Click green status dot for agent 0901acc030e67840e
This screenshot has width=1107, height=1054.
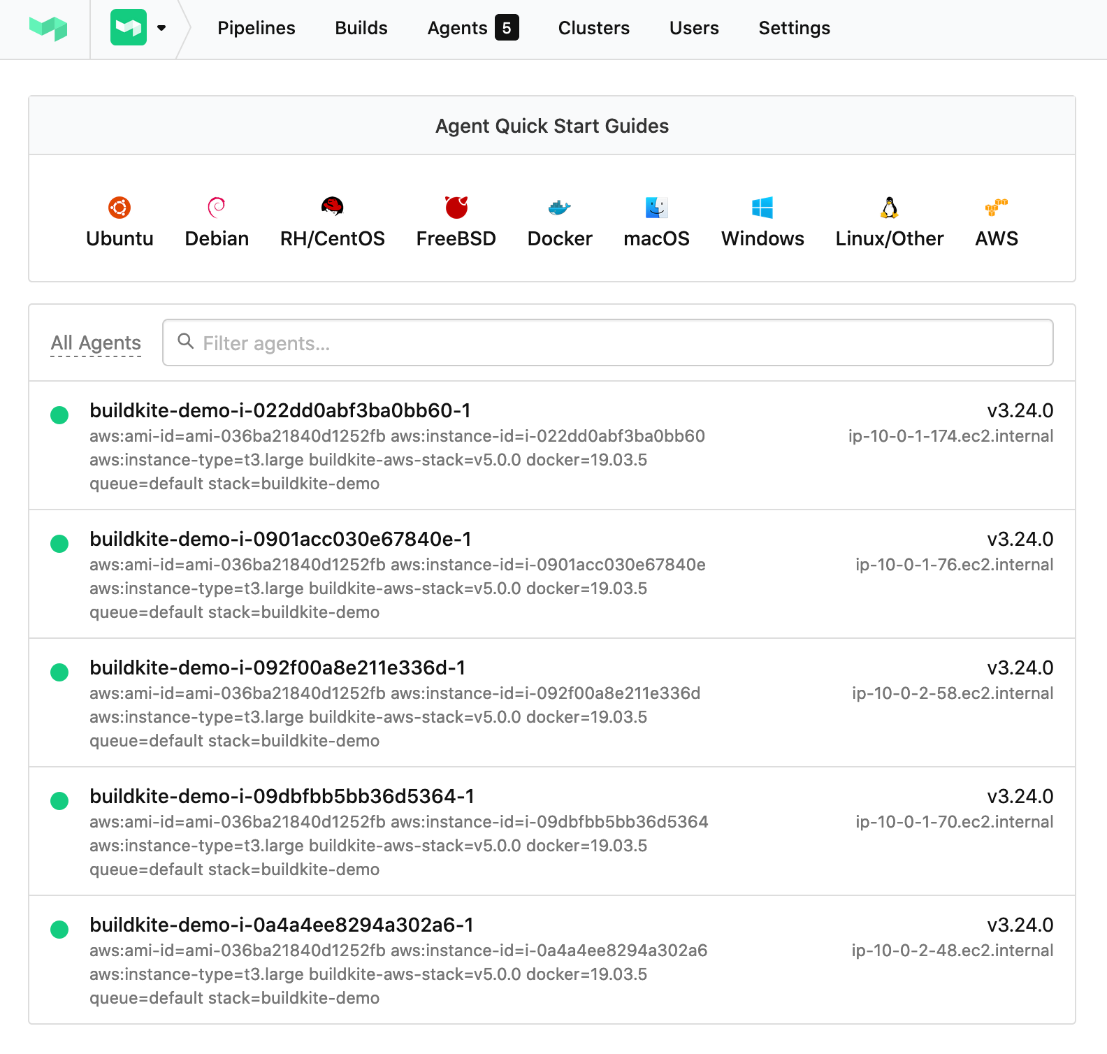coord(59,544)
